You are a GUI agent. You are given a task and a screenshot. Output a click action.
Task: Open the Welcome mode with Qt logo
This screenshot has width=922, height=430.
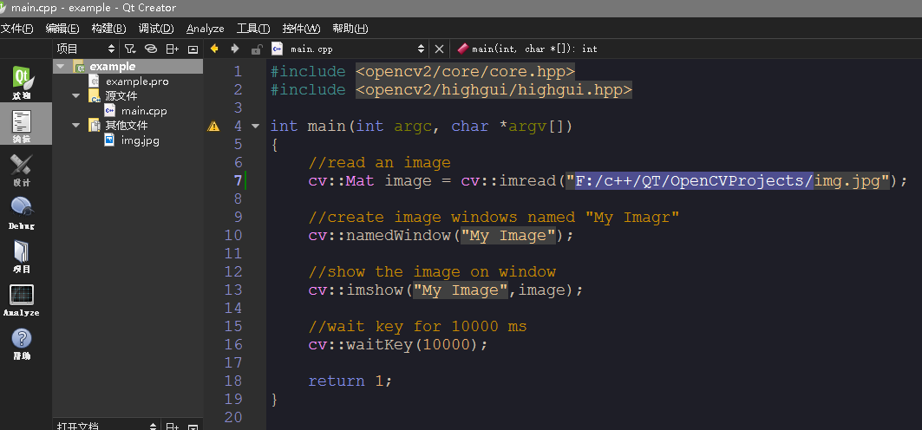(23, 83)
